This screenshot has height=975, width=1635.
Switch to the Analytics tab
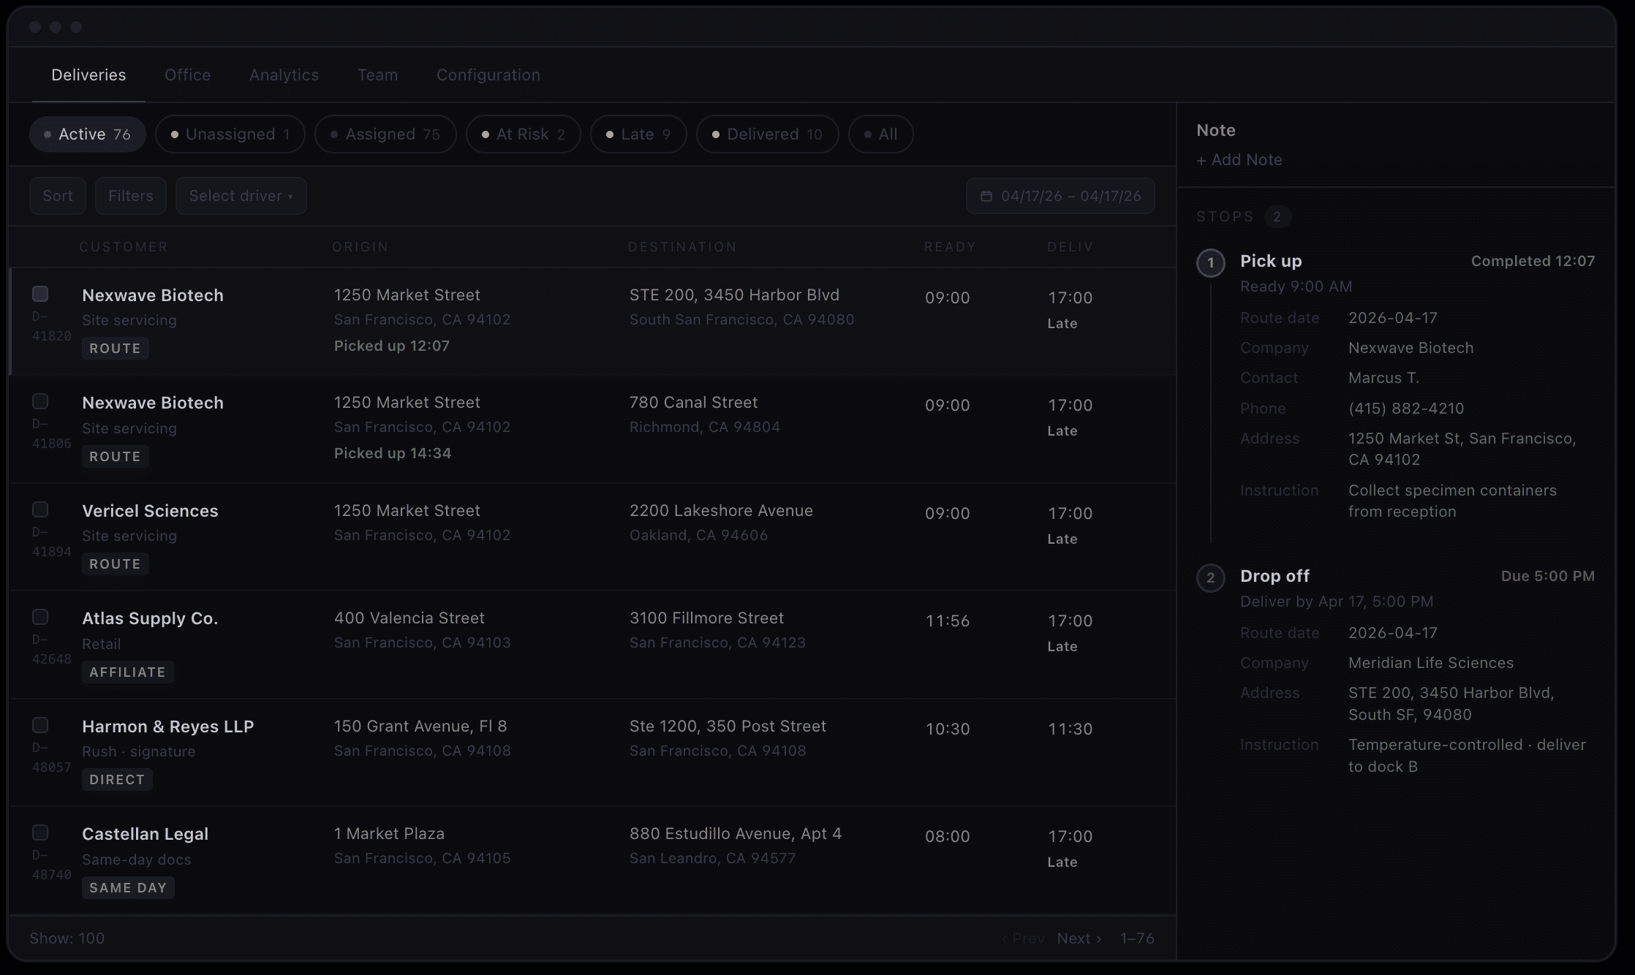point(284,75)
